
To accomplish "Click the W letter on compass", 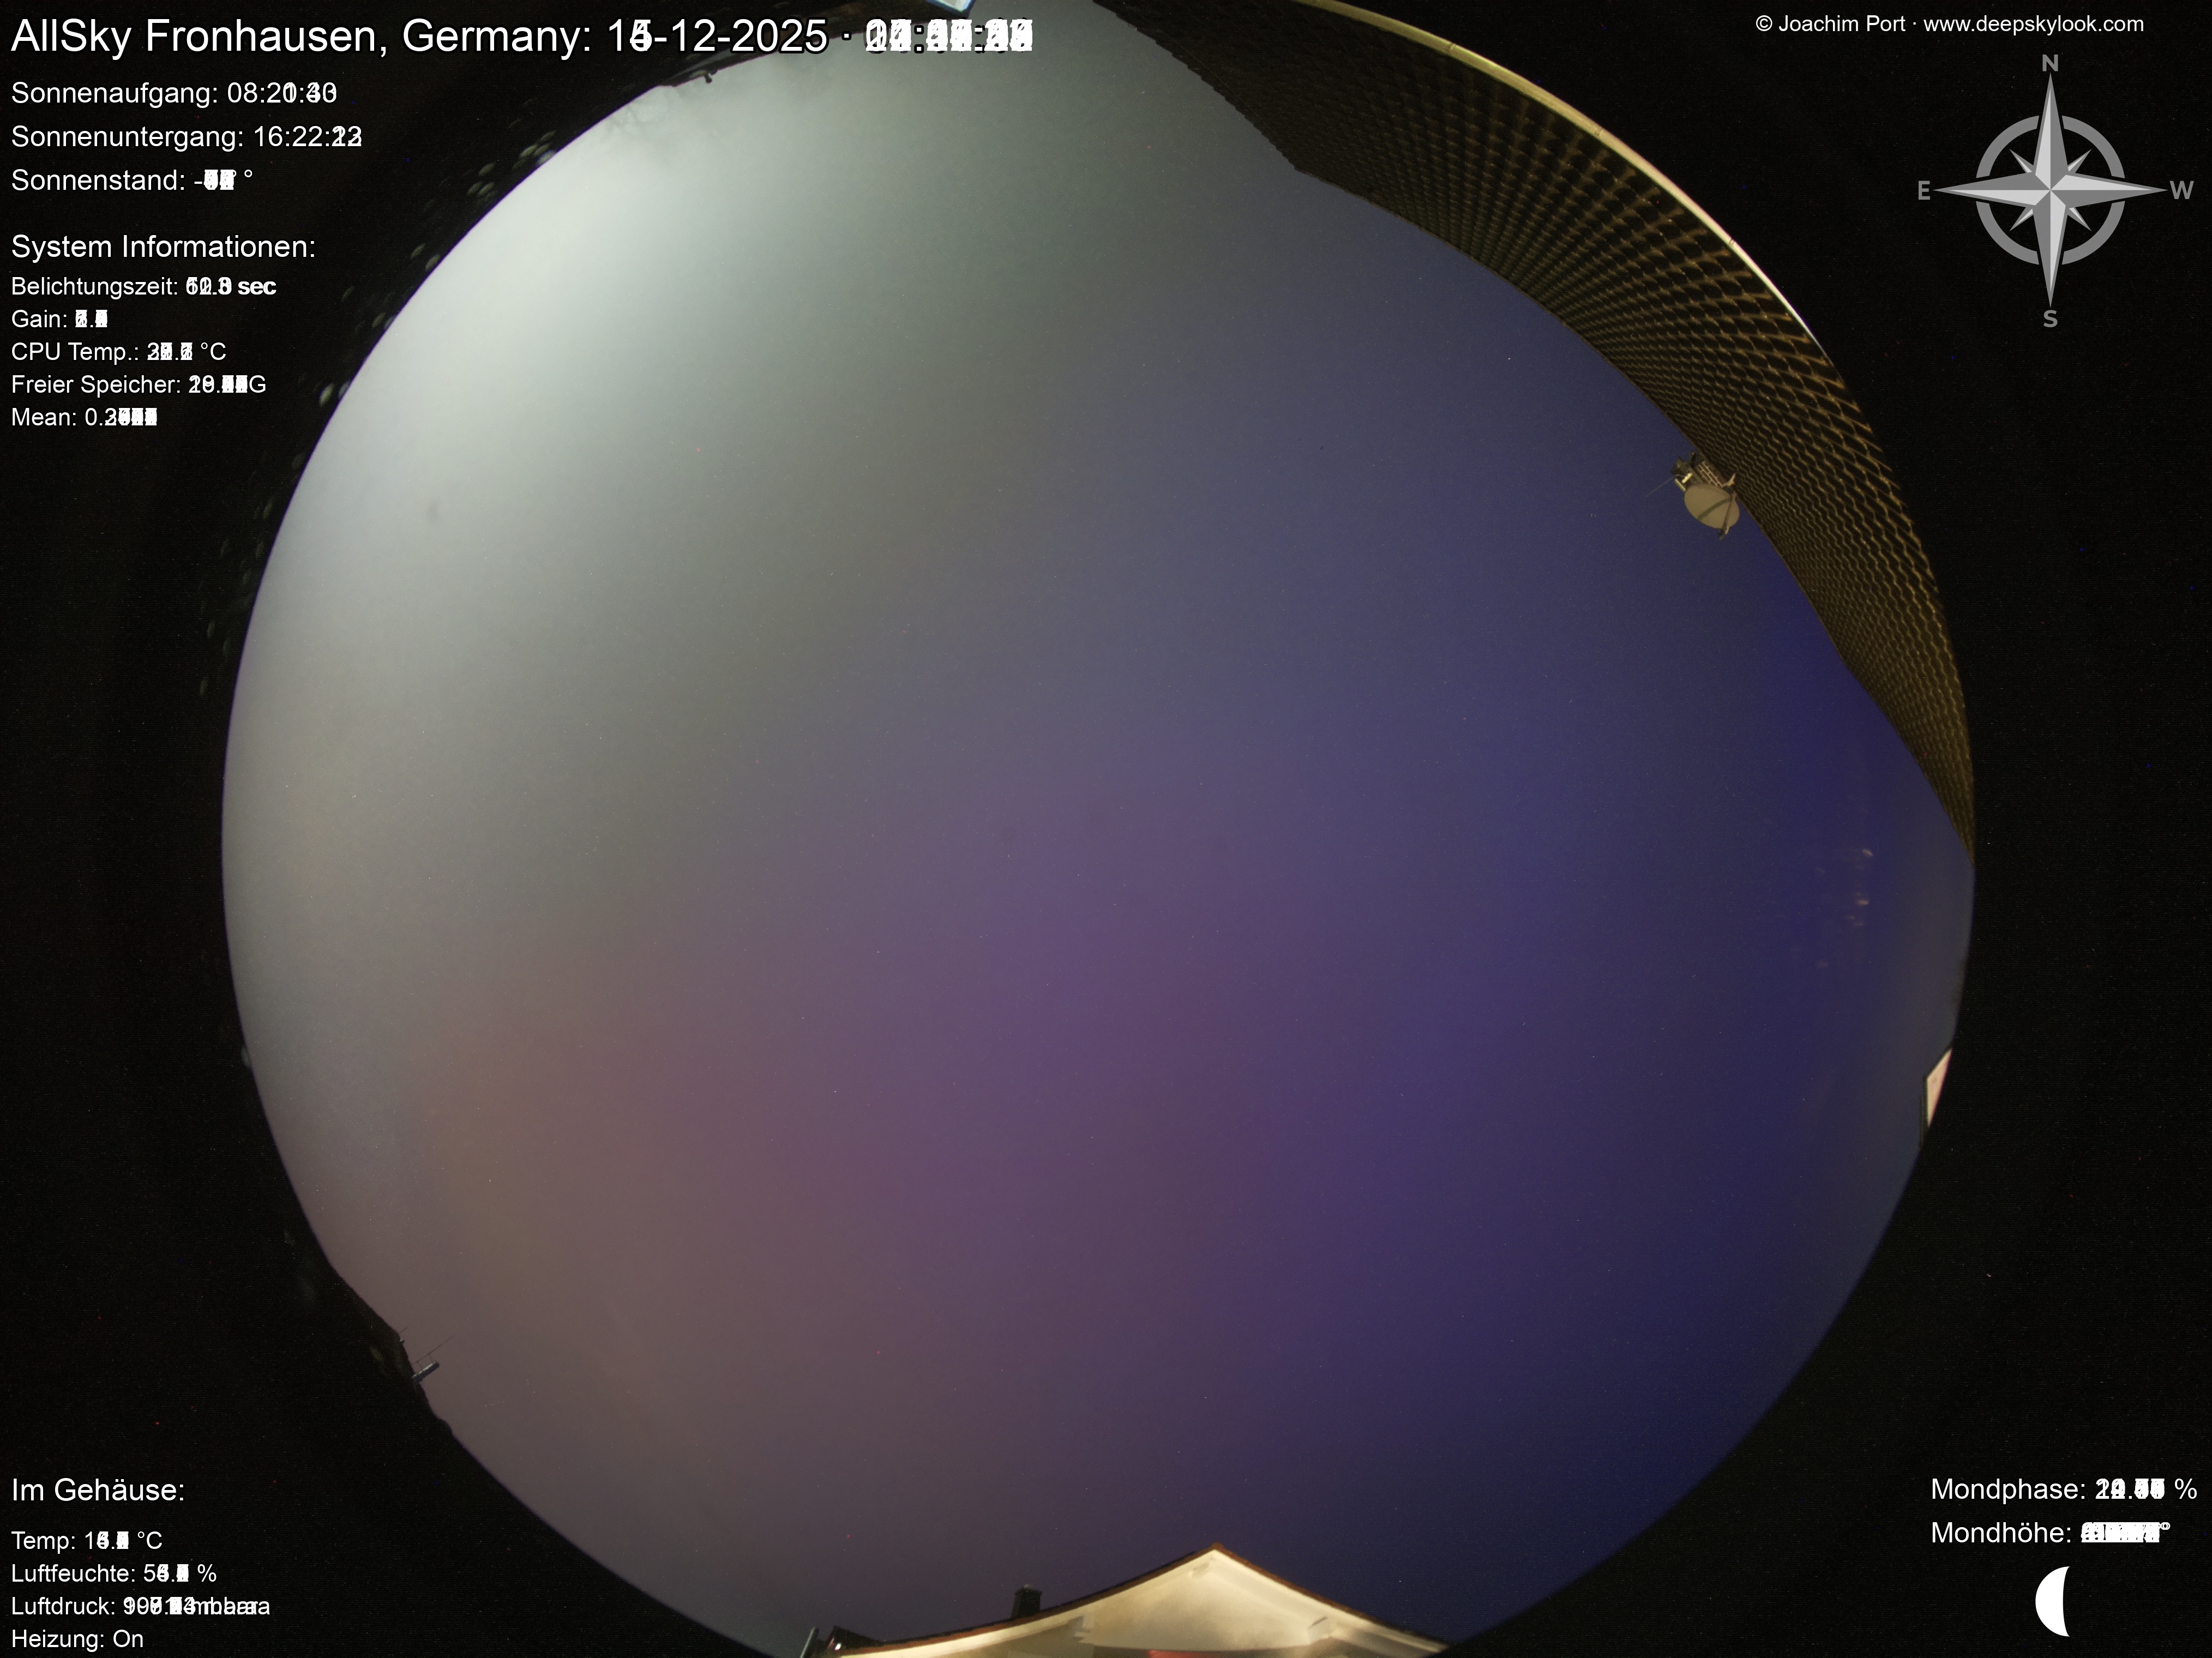I will tap(2181, 190).
